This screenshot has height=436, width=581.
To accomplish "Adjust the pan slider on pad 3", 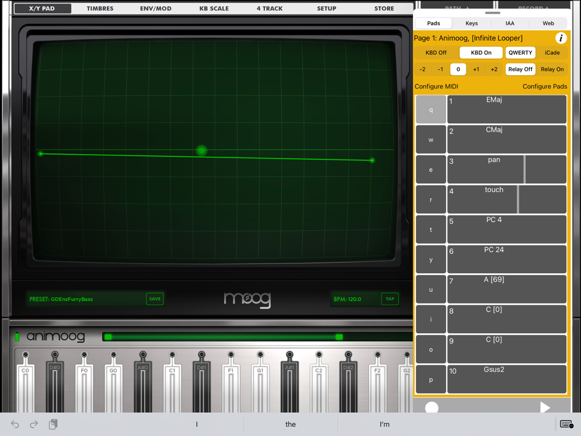I will click(x=507, y=169).
